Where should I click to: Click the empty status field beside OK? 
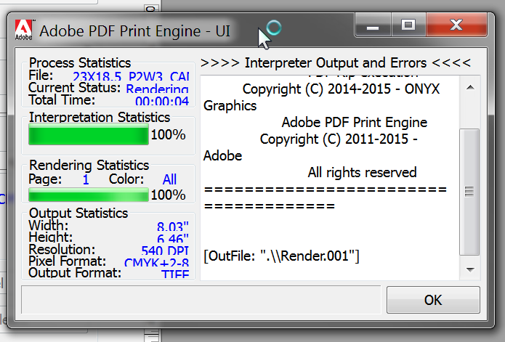click(201, 299)
